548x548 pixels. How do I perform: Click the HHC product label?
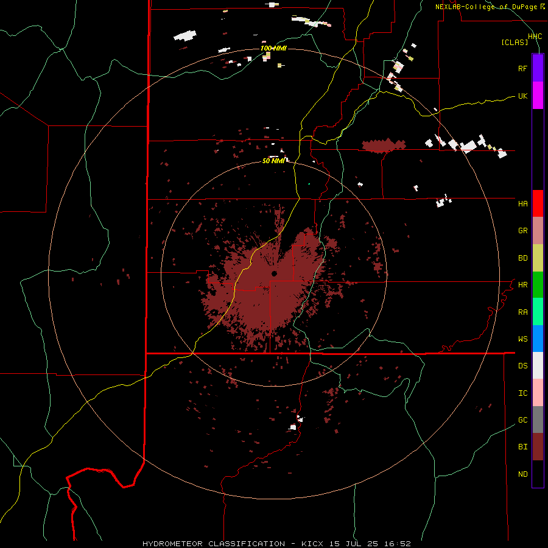point(535,37)
